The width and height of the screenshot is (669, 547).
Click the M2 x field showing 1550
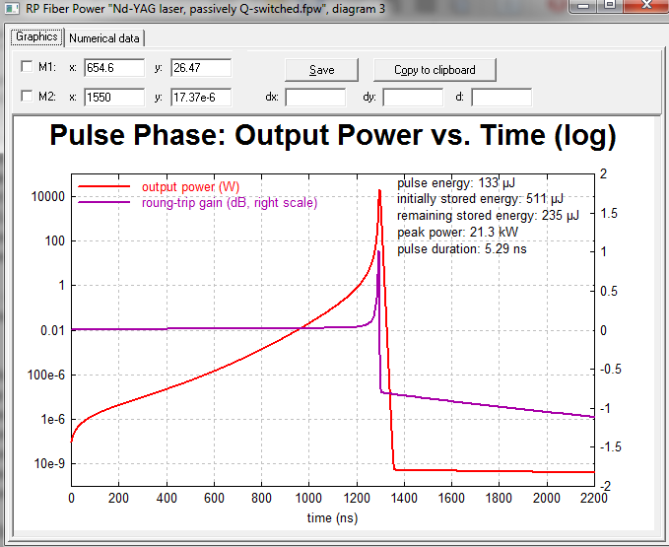pos(114,98)
